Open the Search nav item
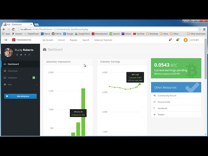 (x=86, y=40)
